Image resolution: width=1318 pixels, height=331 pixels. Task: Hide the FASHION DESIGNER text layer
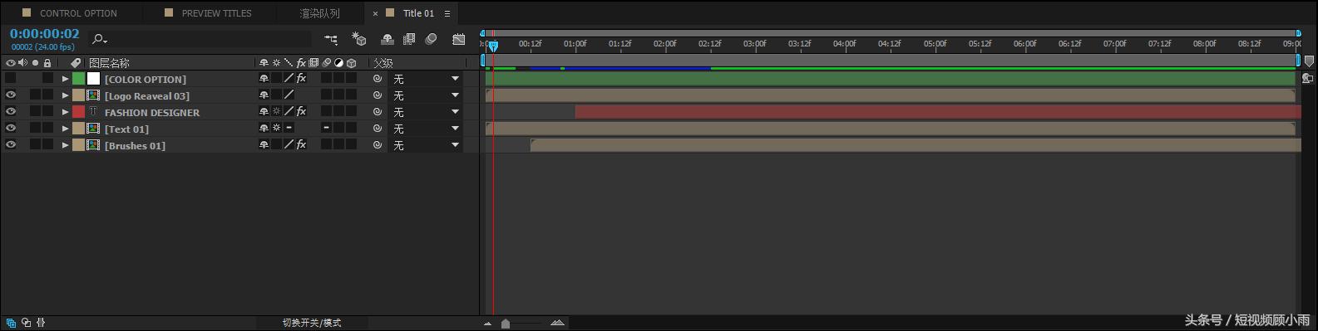pos(11,111)
